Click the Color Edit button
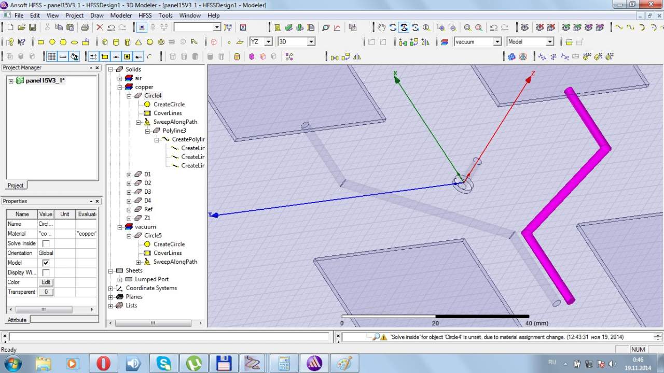Screen dimensions: 664x373 [46, 282]
